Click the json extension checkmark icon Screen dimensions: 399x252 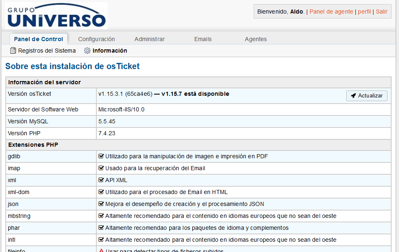point(101,204)
